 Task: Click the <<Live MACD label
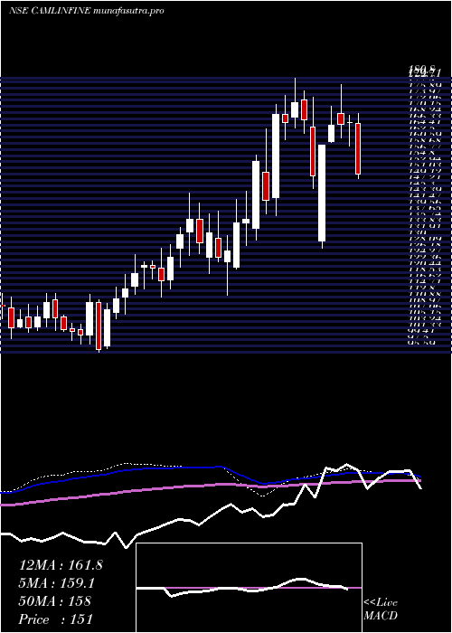381,609
